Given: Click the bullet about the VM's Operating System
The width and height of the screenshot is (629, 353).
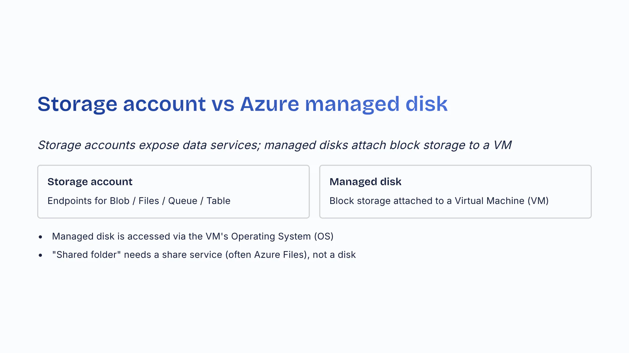Looking at the screenshot, I should click(193, 236).
